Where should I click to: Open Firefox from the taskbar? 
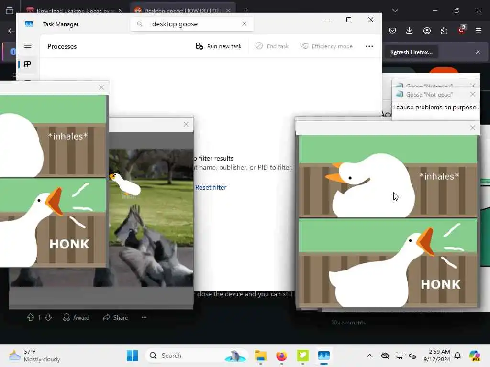point(281,356)
